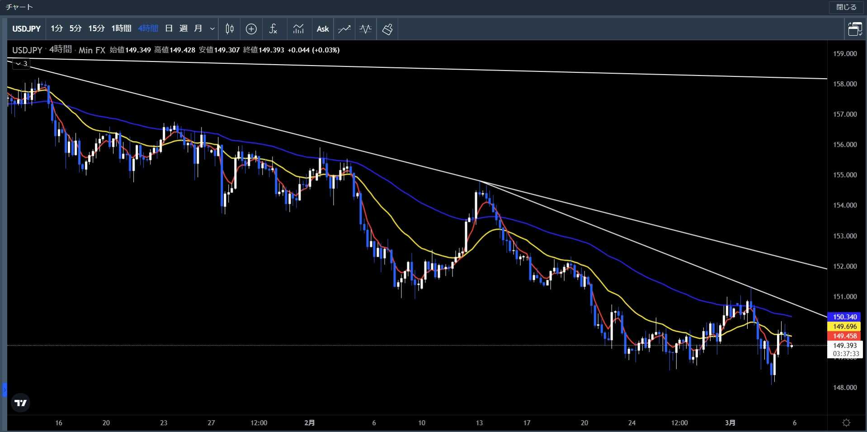
Task: Click the 148.000 price axis label
Action: click(x=845, y=388)
